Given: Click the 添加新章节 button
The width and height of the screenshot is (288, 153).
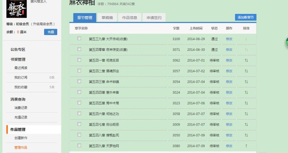Looking at the screenshot, I should point(245,17).
